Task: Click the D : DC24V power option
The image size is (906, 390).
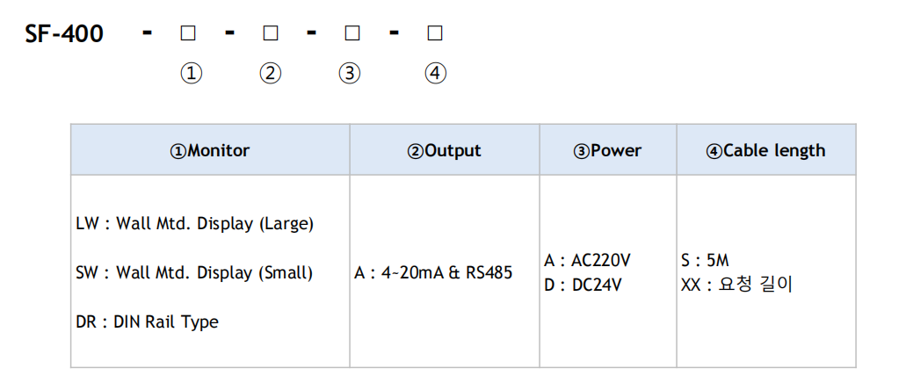Action: point(583,285)
